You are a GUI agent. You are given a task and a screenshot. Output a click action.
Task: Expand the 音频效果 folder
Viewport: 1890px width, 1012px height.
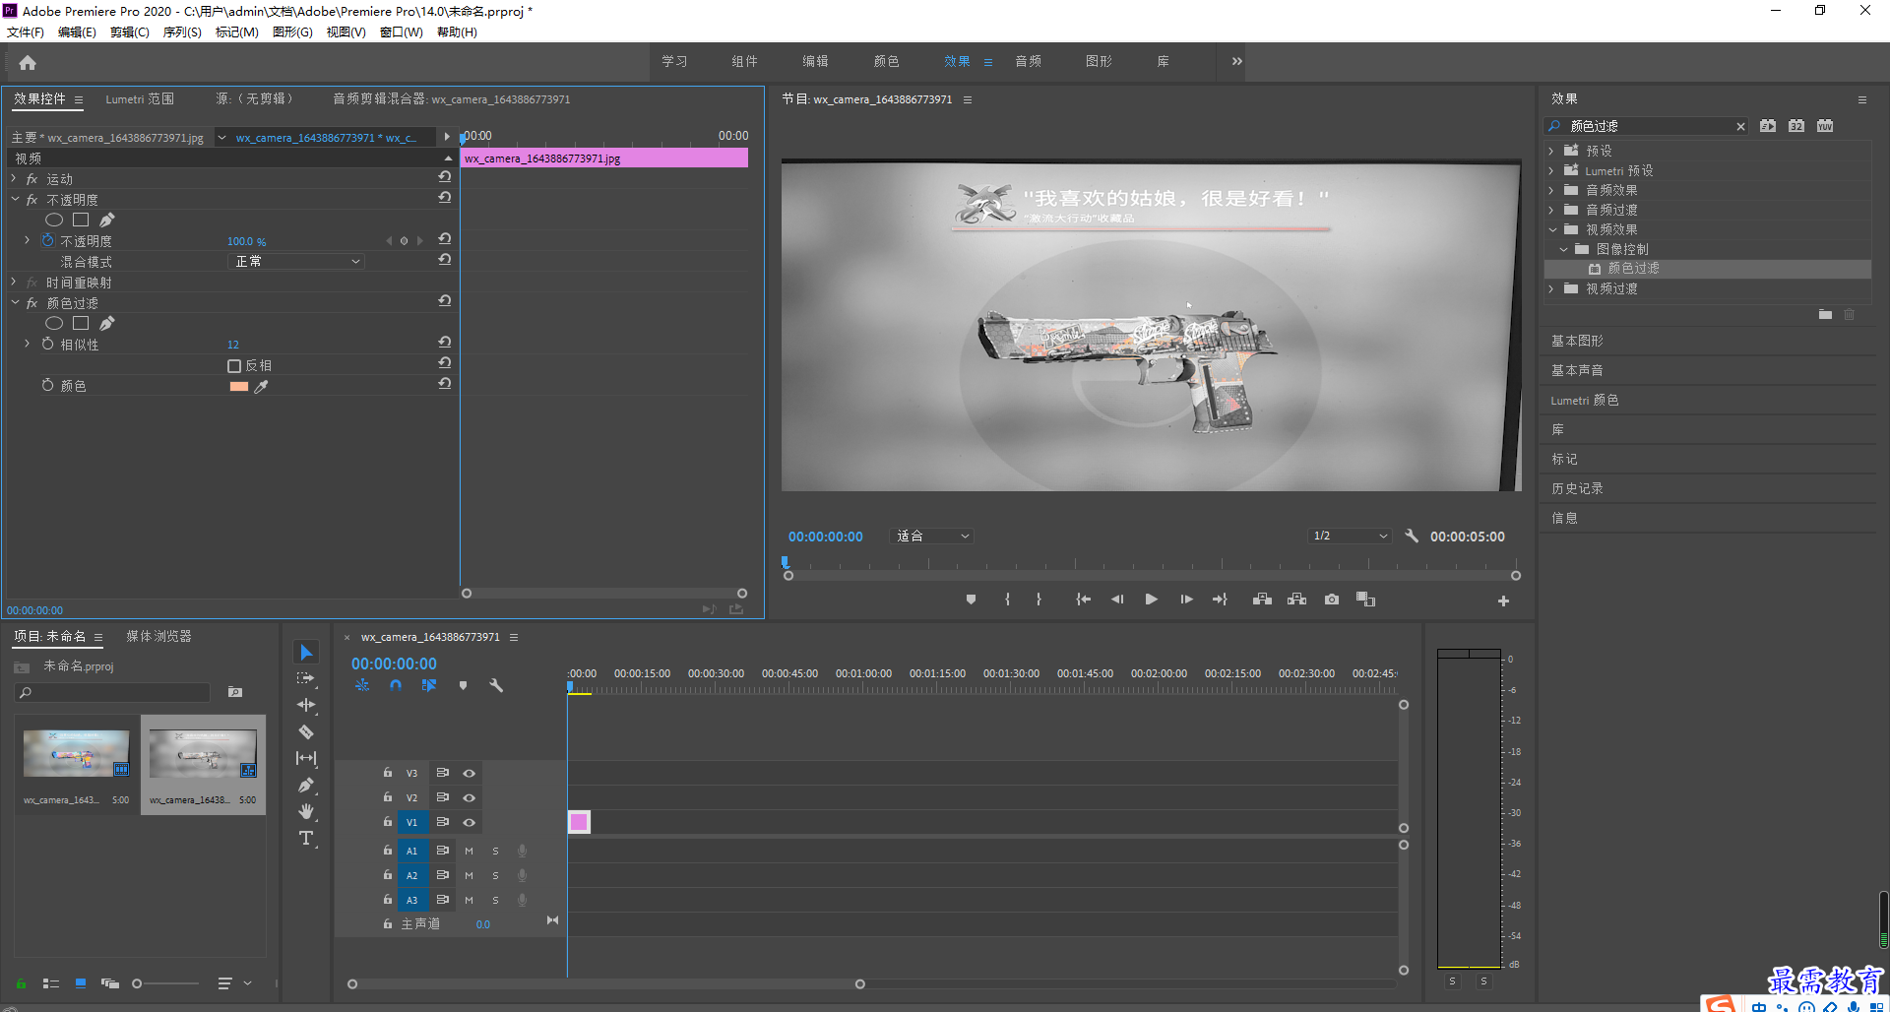click(x=1551, y=190)
